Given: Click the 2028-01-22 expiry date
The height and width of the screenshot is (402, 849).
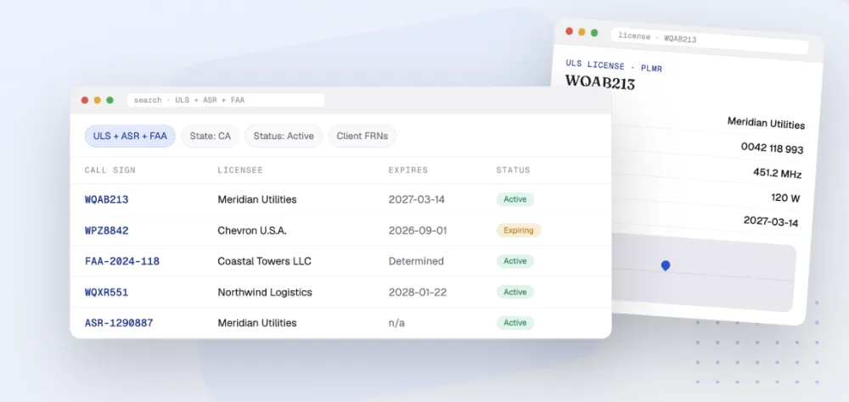Looking at the screenshot, I should coord(418,292).
